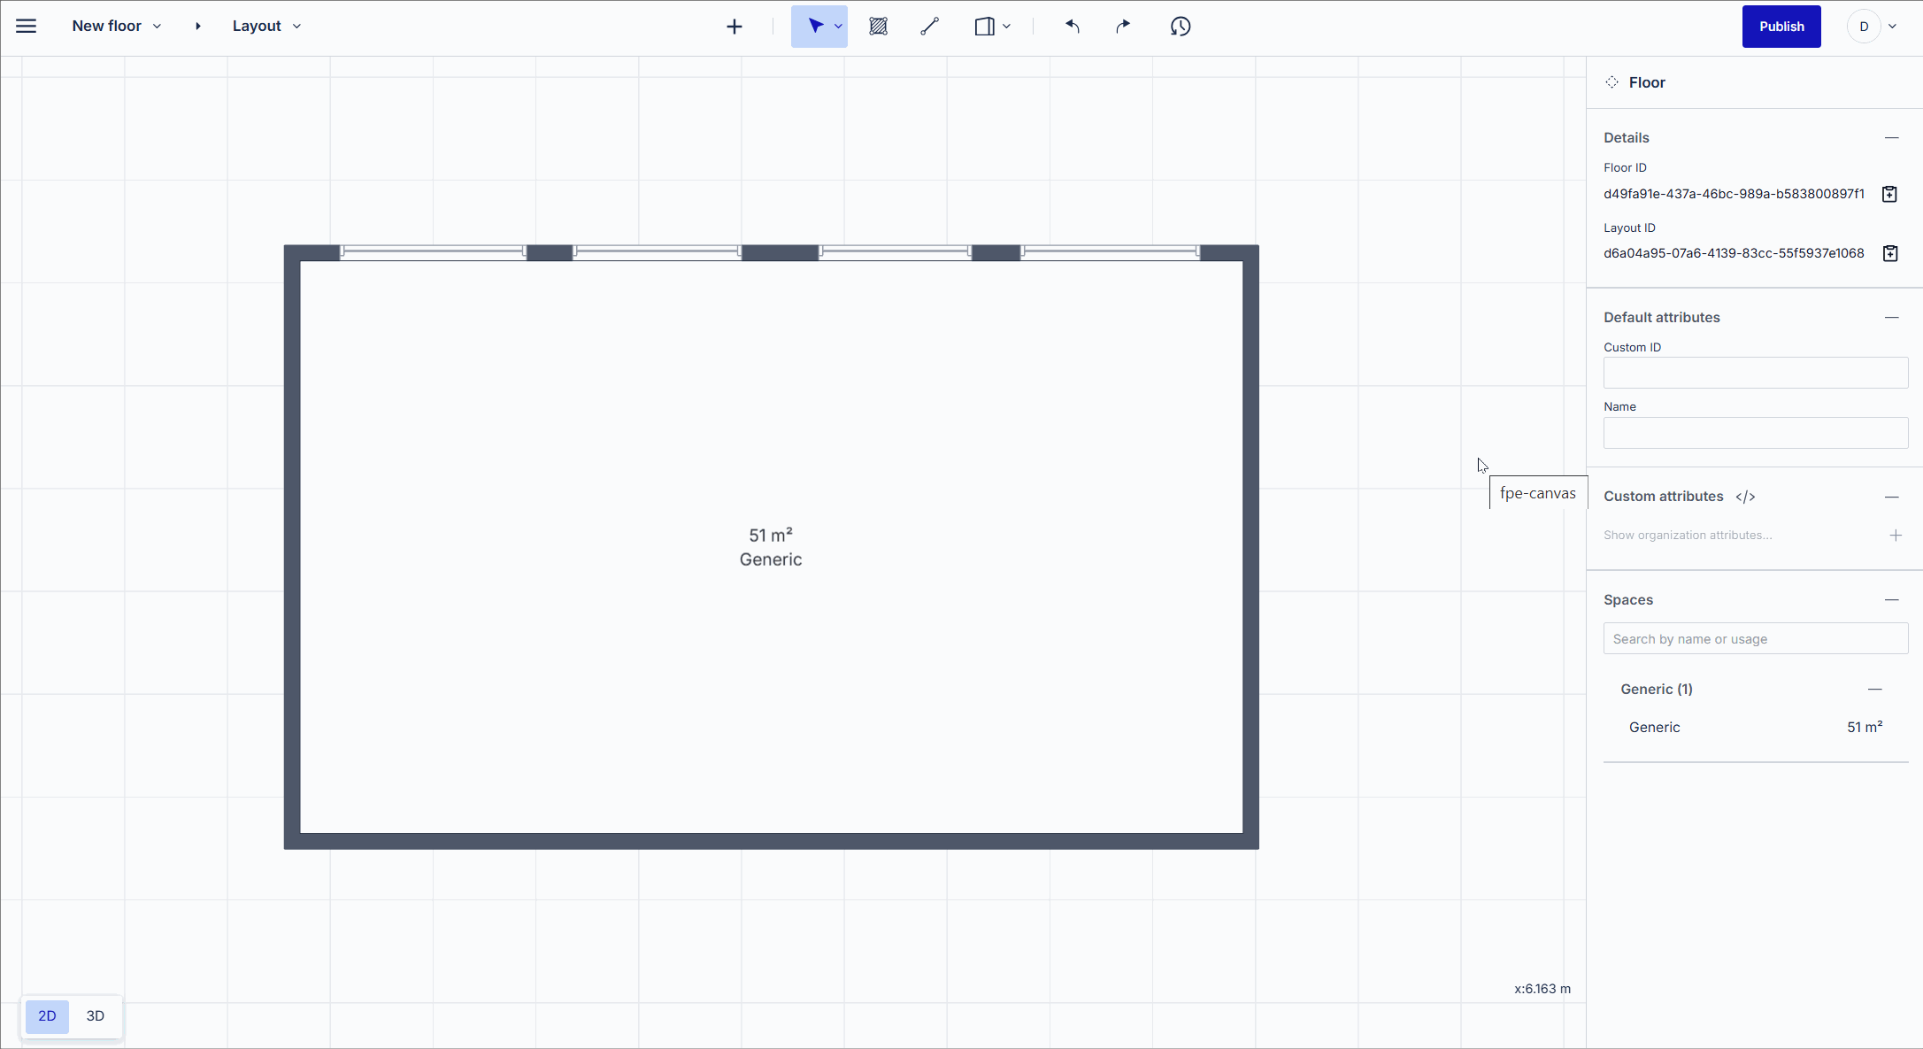Click the undo arrow

[x=1073, y=27]
